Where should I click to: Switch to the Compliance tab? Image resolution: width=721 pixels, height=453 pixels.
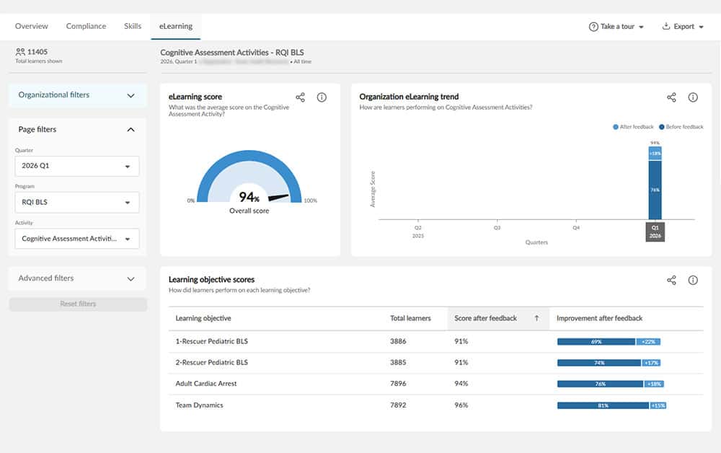(86, 27)
